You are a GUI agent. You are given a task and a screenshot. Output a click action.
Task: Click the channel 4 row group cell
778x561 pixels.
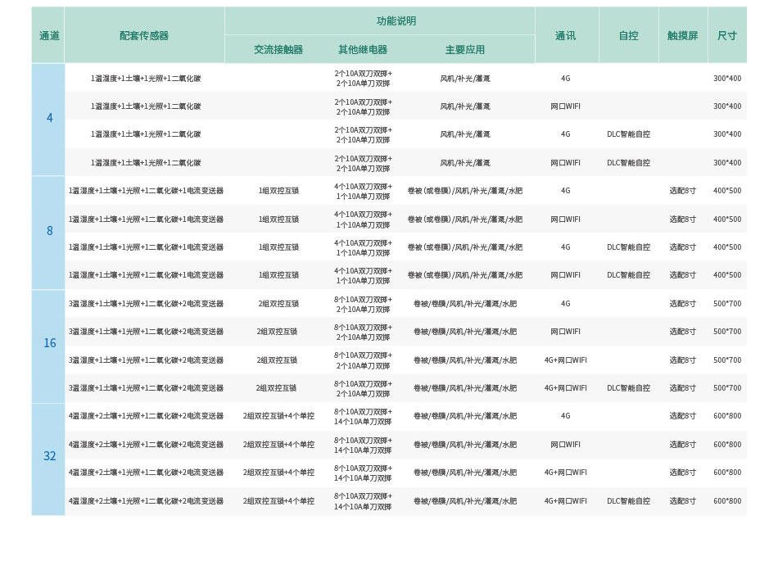(x=47, y=119)
